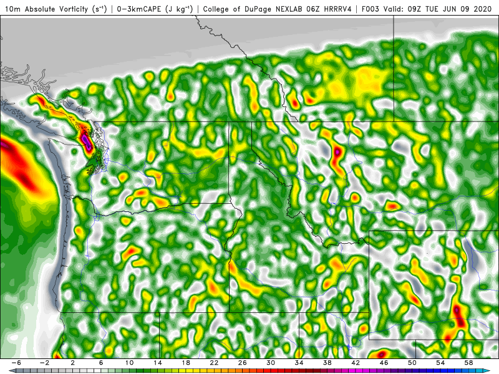Click 'Valid: 09Z TUE JUN 09 2020'
Image resolution: width=499 pixels, height=374 pixels.
click(x=438, y=9)
